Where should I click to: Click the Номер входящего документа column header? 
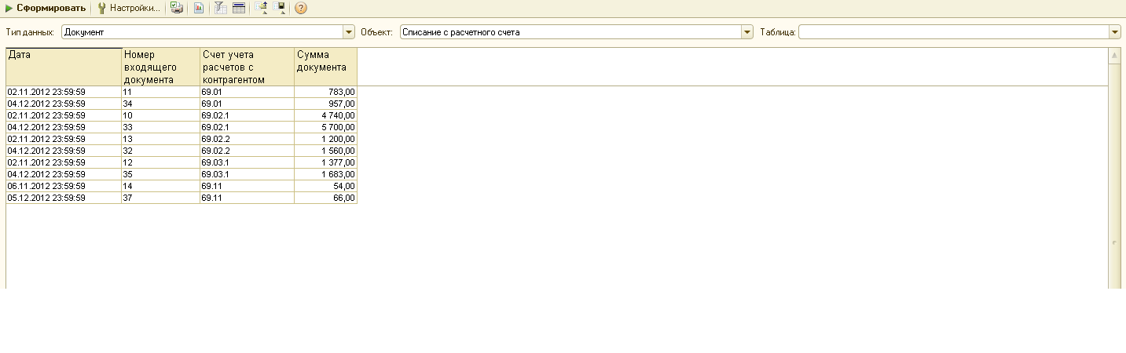click(161, 67)
